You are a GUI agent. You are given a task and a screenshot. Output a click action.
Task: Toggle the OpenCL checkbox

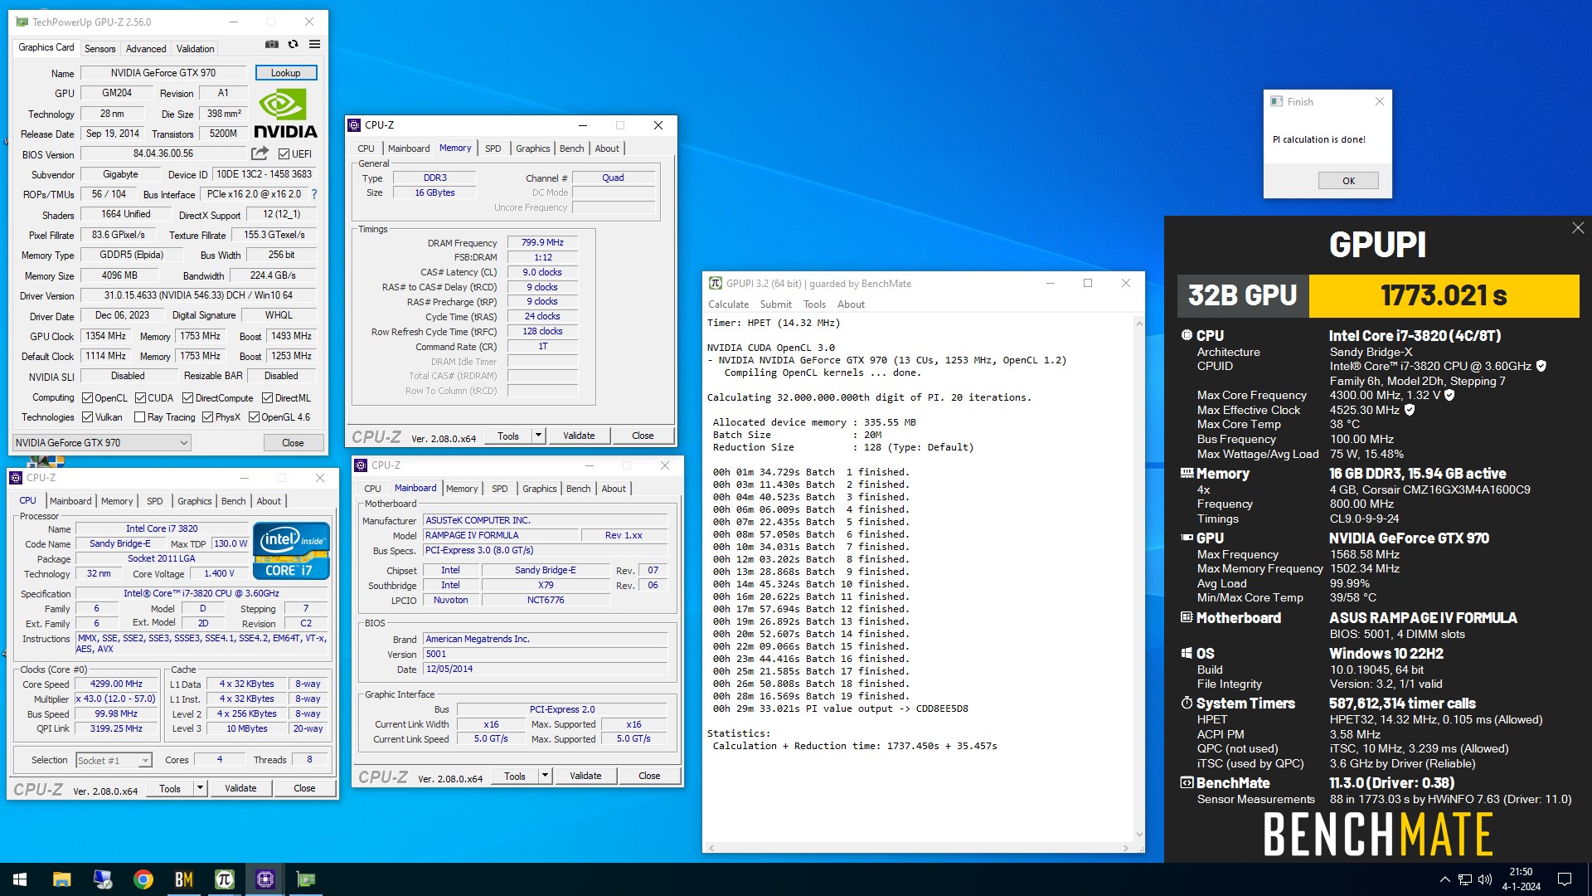coord(87,398)
